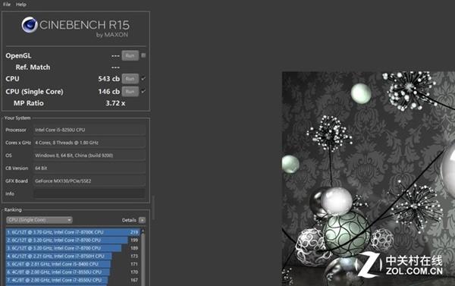Click the GFX Board GeForce MX130 field
The height and width of the screenshot is (286, 455).
point(89,181)
